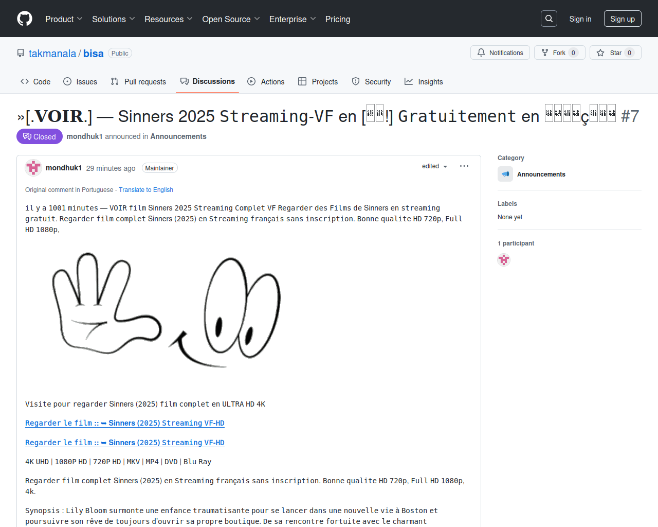Expand the Enterprise menu
This screenshot has width=658, height=527.
293,19
